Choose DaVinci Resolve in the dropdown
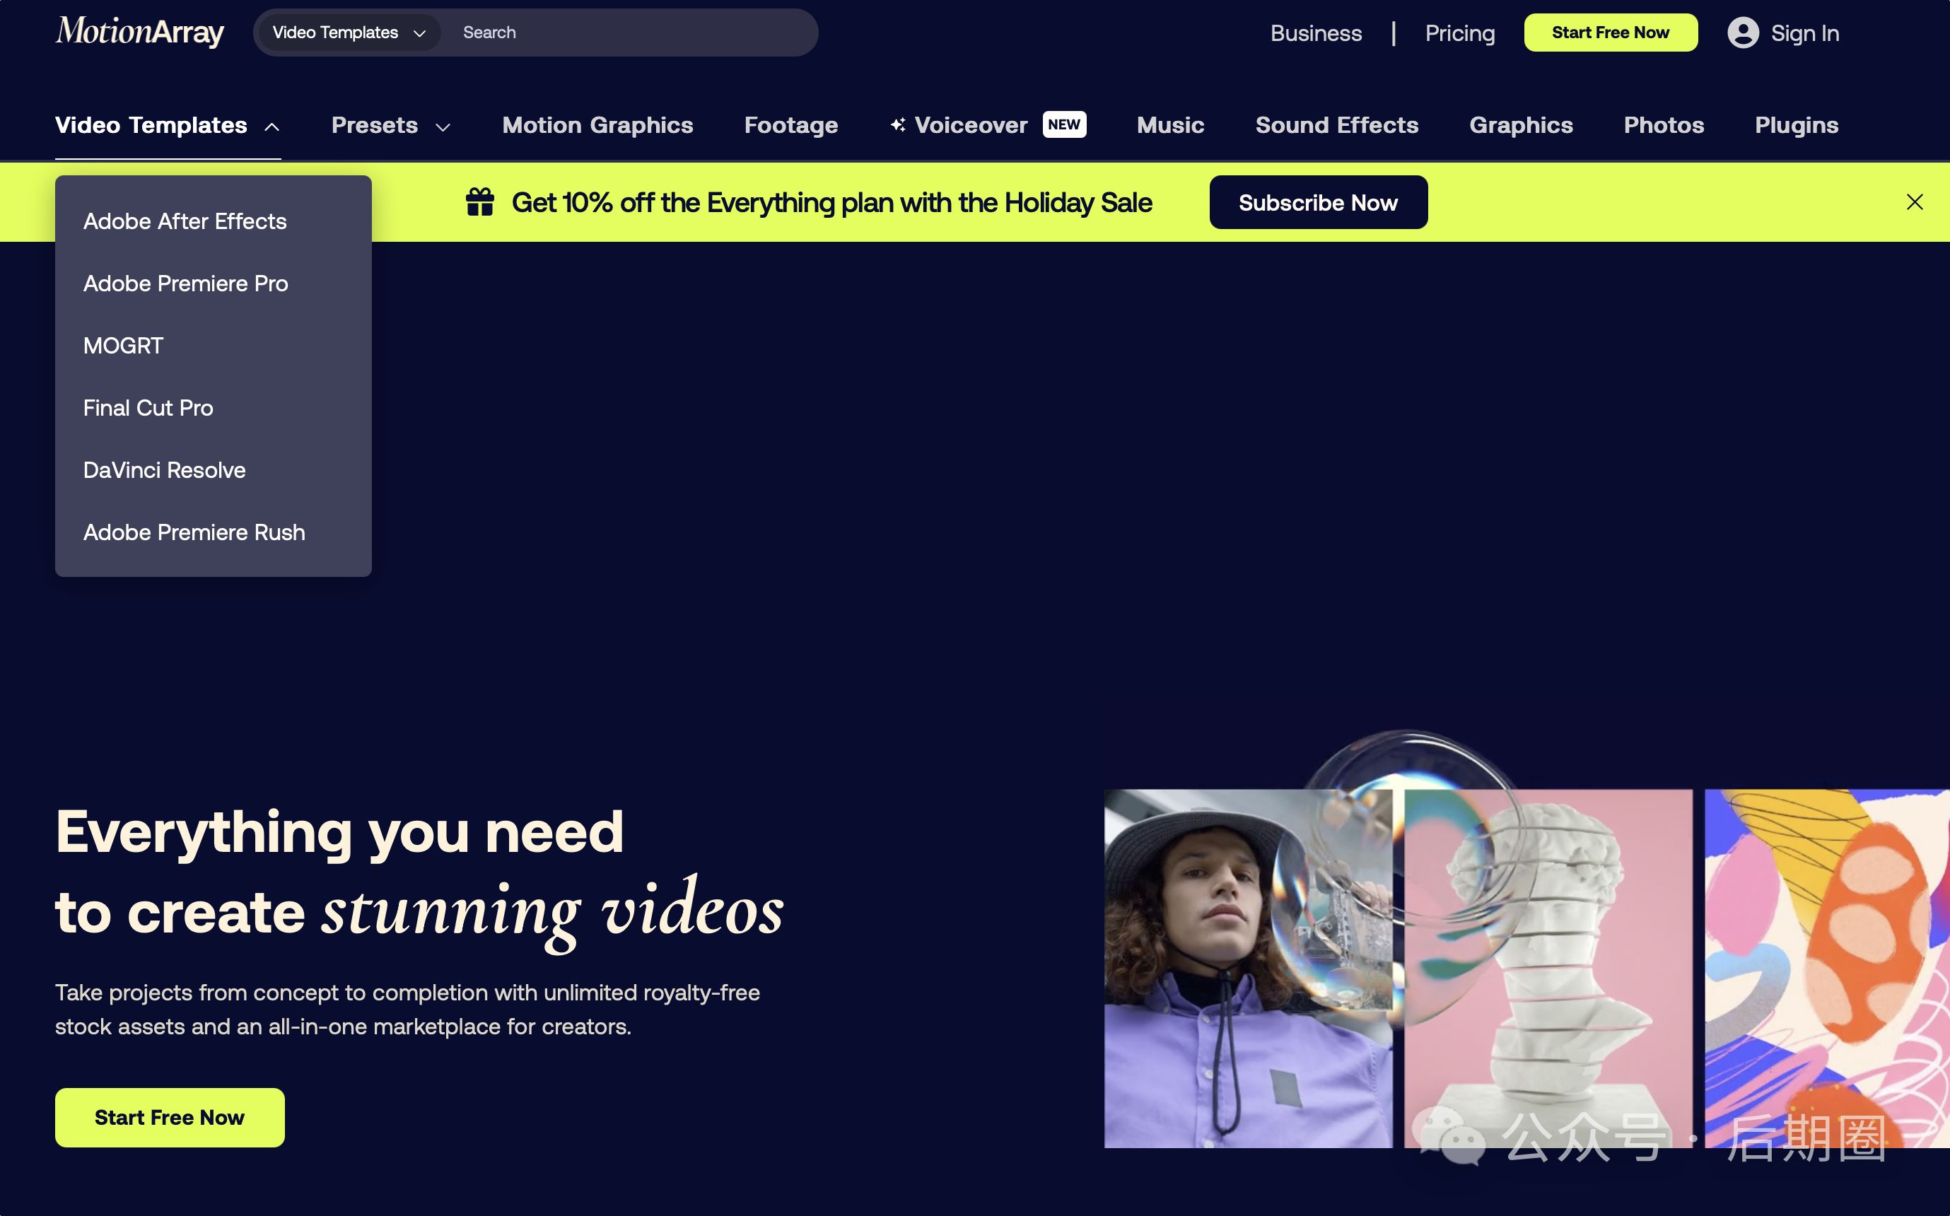Screen dimensions: 1950x1216 [164, 469]
